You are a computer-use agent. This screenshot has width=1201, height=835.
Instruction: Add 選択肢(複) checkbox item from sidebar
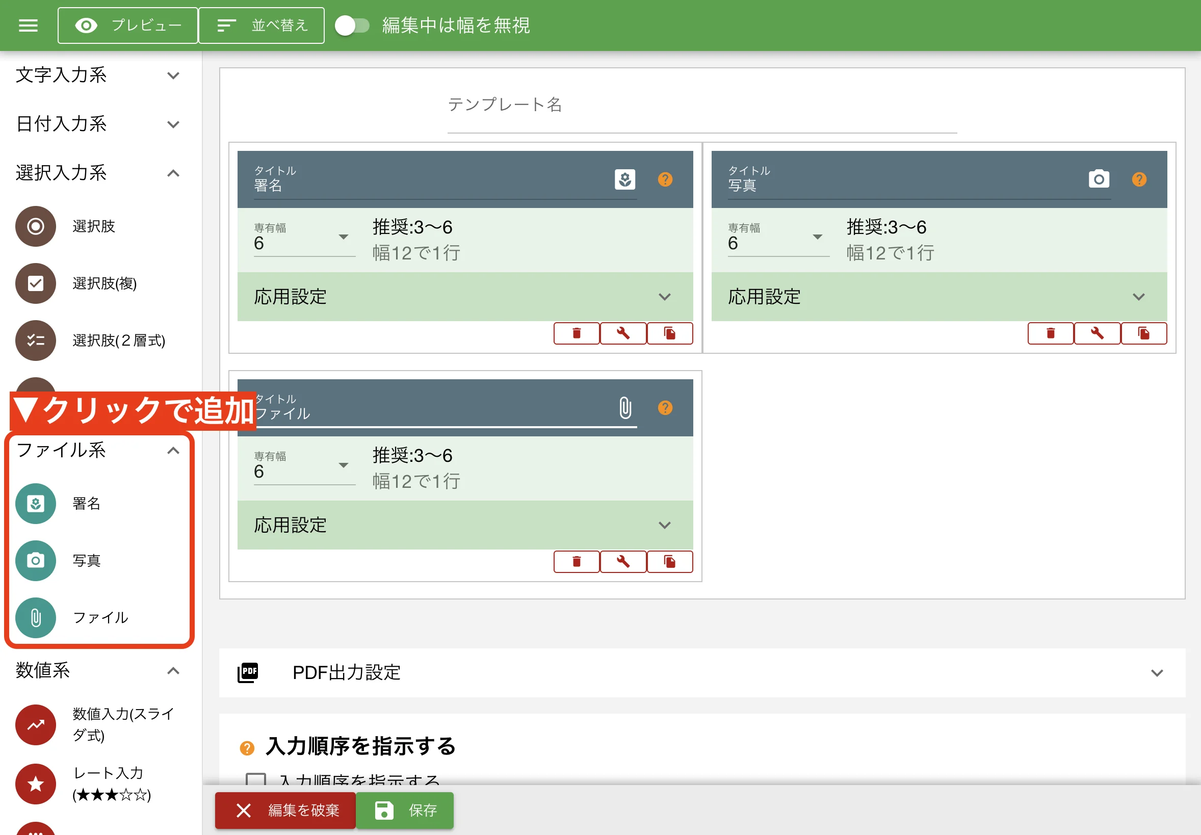click(36, 283)
